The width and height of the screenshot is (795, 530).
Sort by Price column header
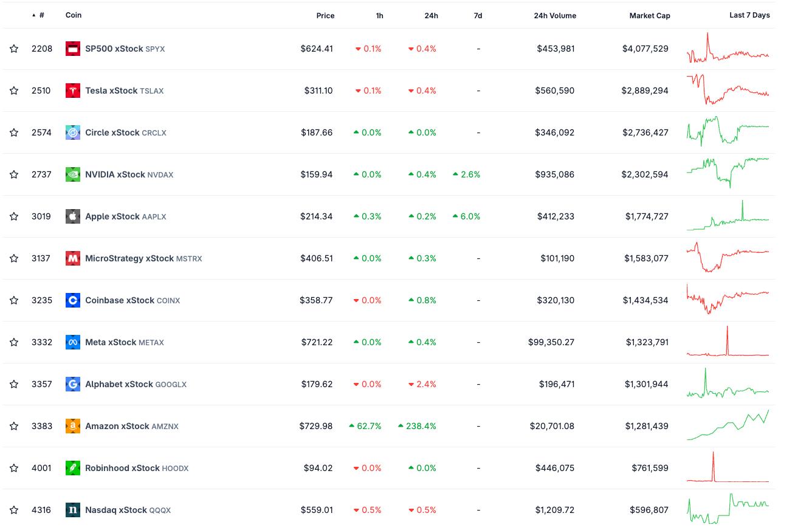(325, 16)
